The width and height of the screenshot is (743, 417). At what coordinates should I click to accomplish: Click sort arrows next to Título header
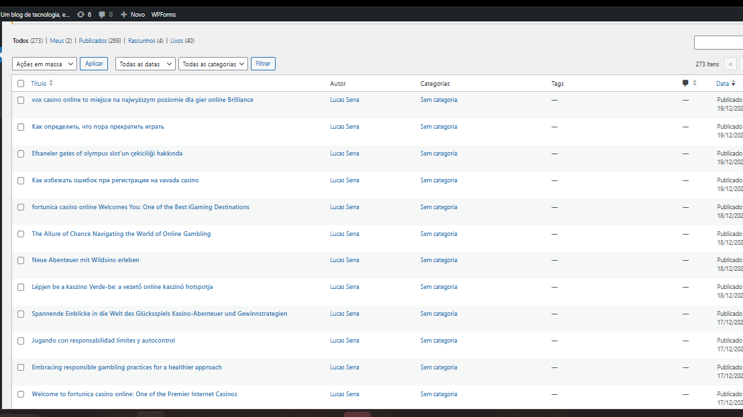(51, 83)
